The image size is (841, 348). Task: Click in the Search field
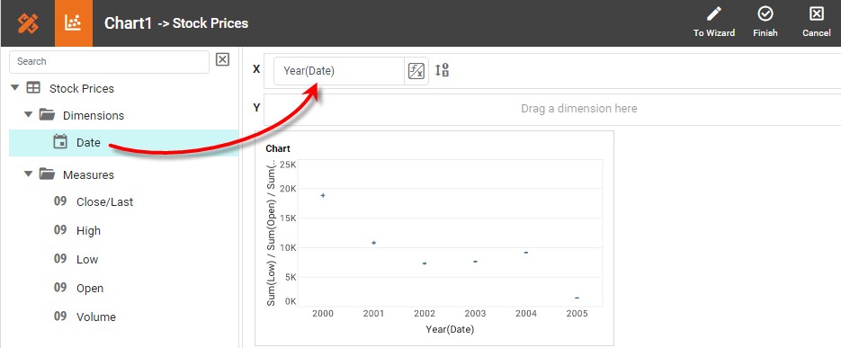pyautogui.click(x=110, y=62)
